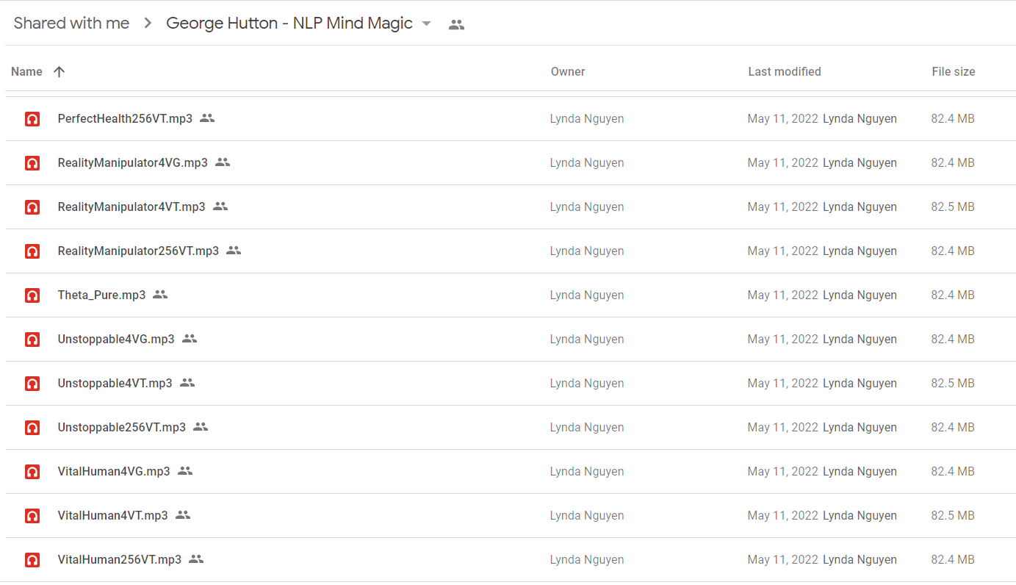Expand folder menu via George Hutton title
1016x585 pixels.
click(289, 24)
